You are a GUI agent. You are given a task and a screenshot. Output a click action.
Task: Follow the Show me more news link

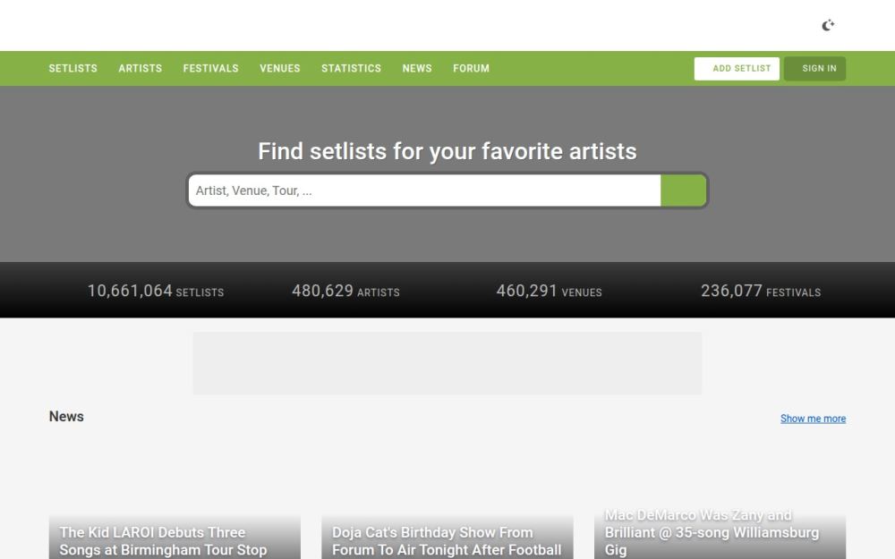(x=813, y=419)
